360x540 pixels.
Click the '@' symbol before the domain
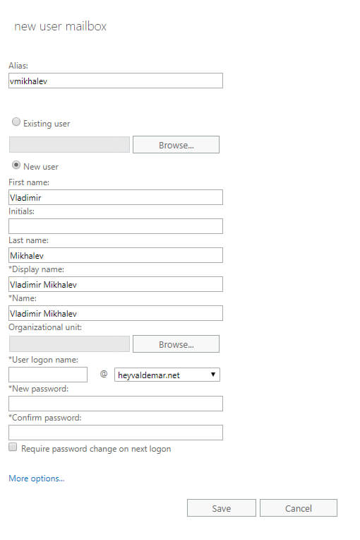[104, 374]
